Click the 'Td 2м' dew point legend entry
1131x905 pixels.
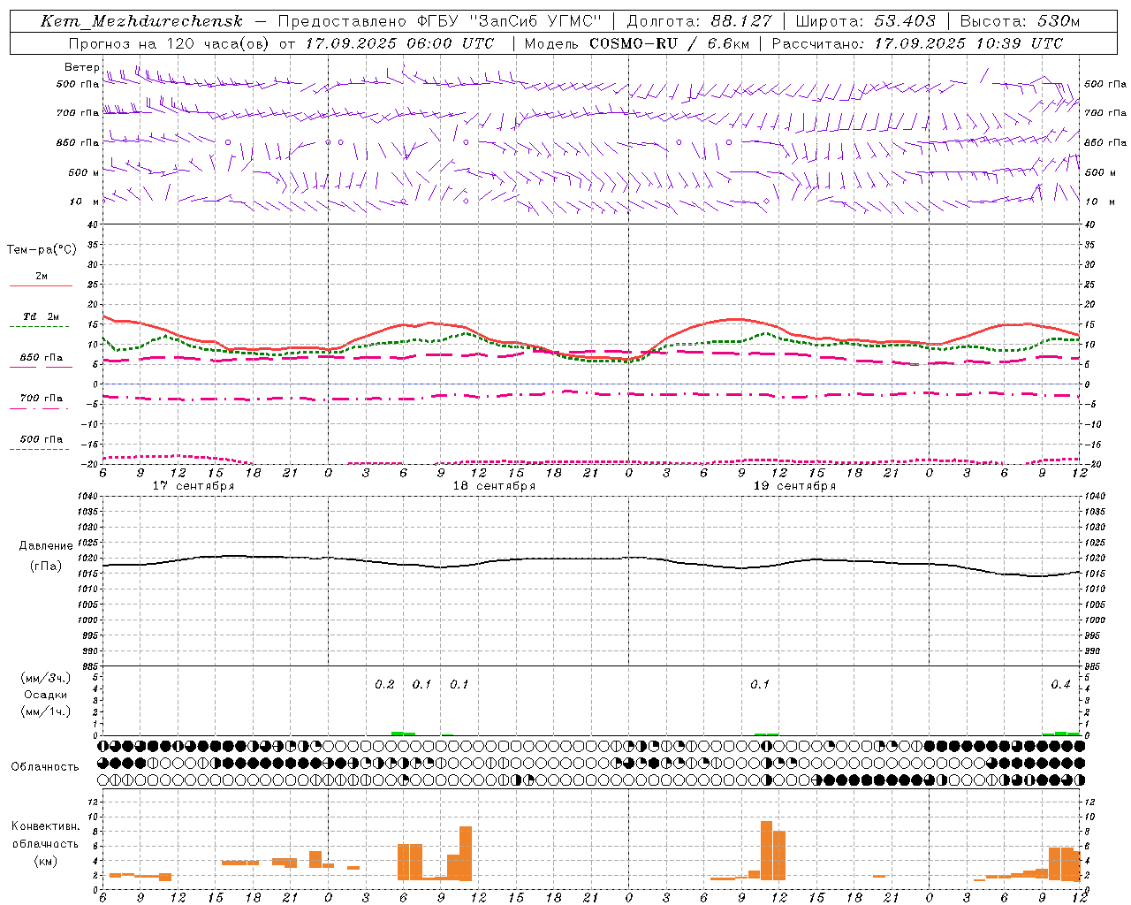coord(41,316)
